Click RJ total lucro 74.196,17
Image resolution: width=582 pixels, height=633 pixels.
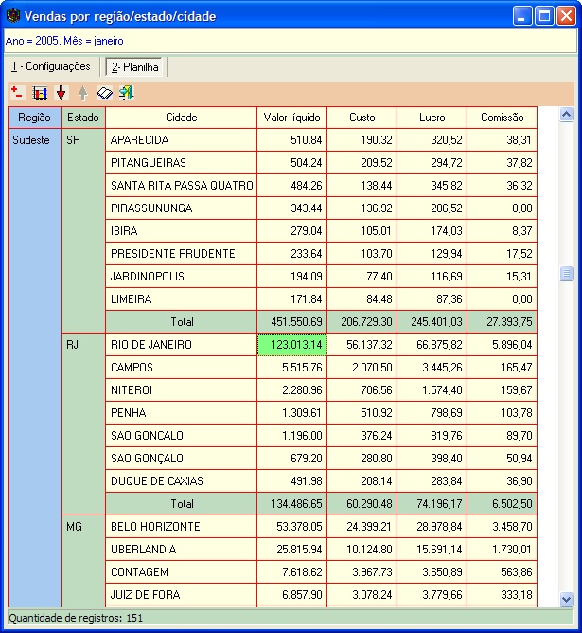[432, 504]
